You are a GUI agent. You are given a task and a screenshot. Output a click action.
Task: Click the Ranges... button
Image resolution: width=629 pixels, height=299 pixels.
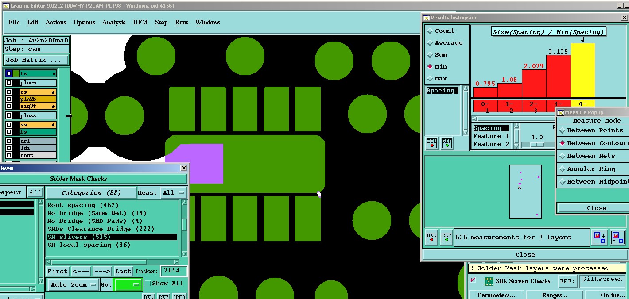coord(555,295)
